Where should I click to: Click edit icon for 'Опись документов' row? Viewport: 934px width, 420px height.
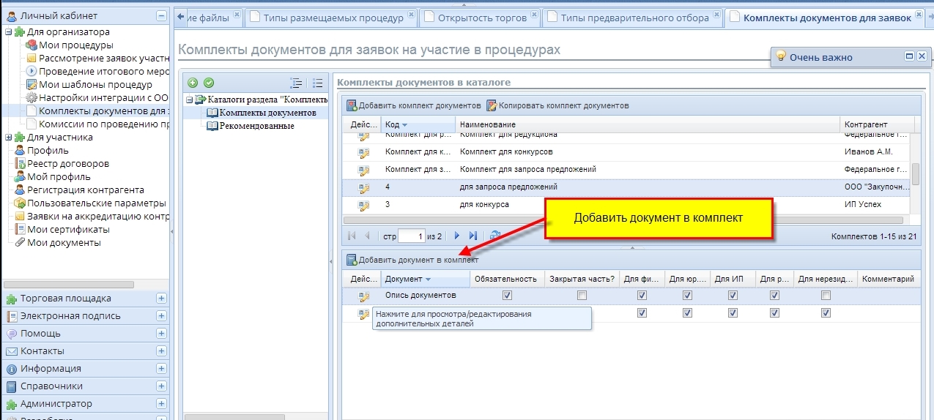(x=363, y=296)
